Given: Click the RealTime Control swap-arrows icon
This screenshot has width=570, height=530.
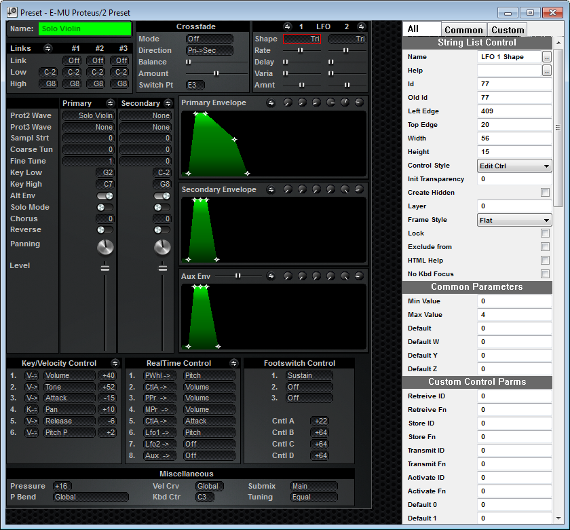Looking at the screenshot, I should [x=233, y=363].
